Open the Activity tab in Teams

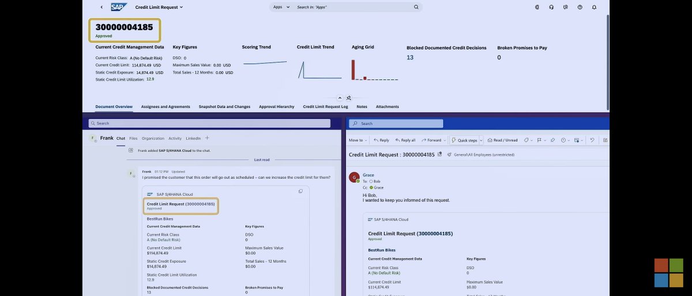[x=175, y=138]
